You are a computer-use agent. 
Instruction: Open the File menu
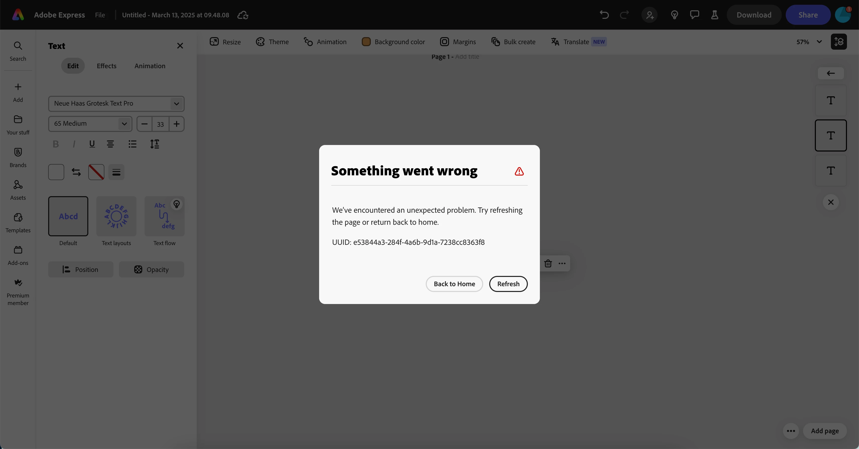coord(100,15)
